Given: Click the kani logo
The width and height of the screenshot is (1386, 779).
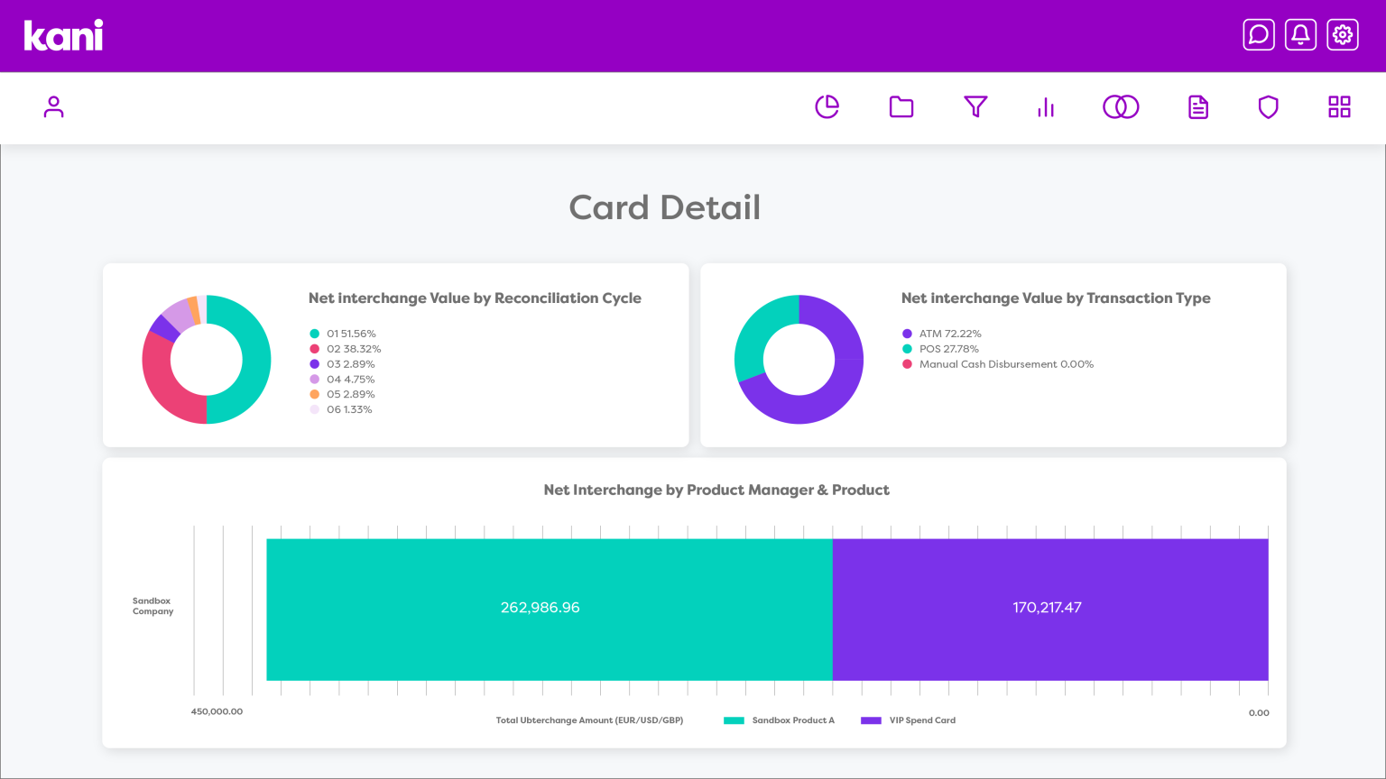Looking at the screenshot, I should pos(63,35).
